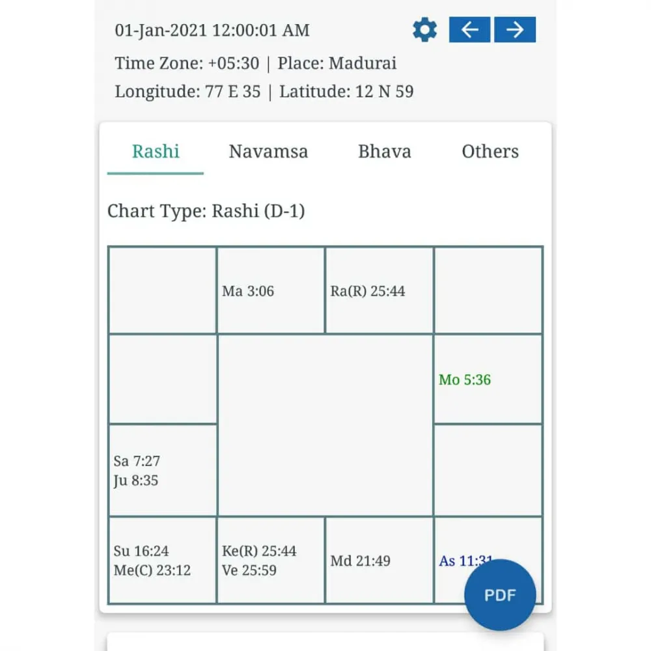Select the Bhava tab
Screen dimensions: 651x651
[385, 152]
